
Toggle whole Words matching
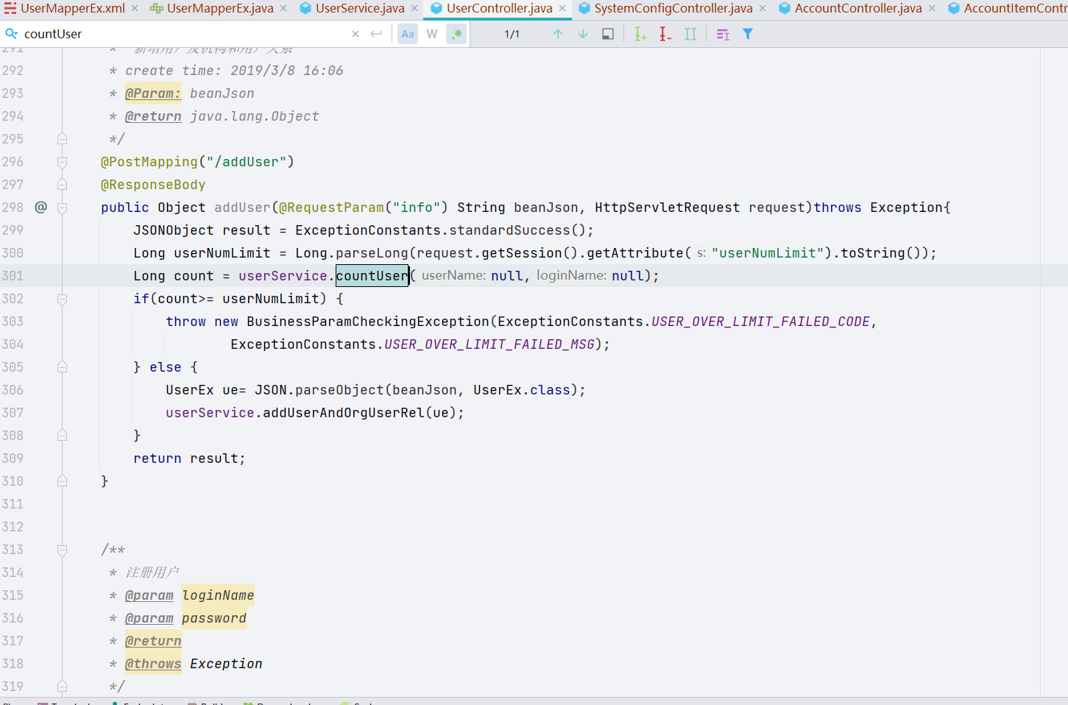(x=432, y=33)
